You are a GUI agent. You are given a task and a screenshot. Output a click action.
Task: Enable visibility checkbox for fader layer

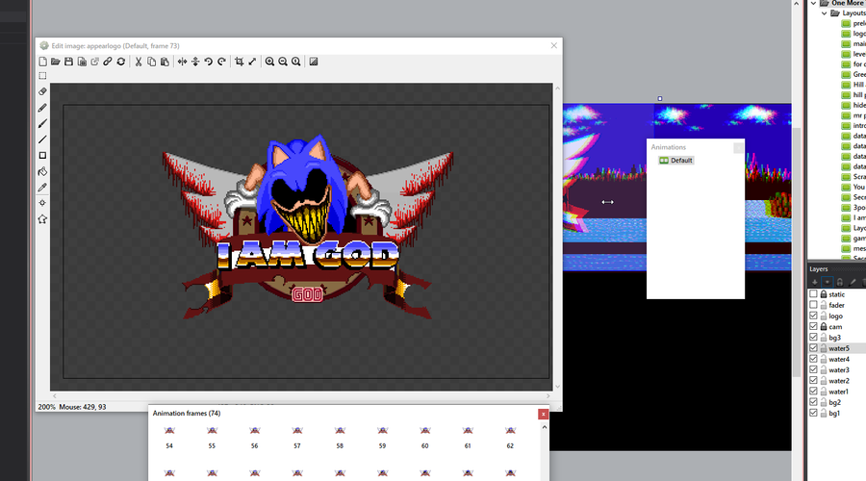813,305
